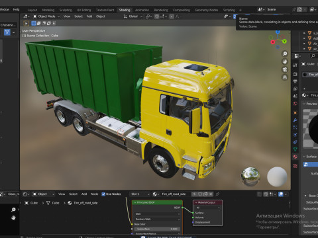
Task: Open the Object properties tab
Action: (295, 112)
